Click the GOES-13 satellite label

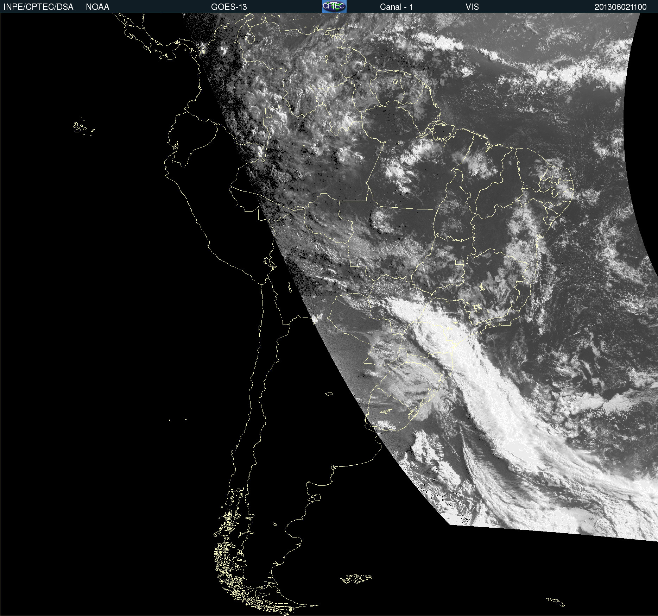pos(229,7)
